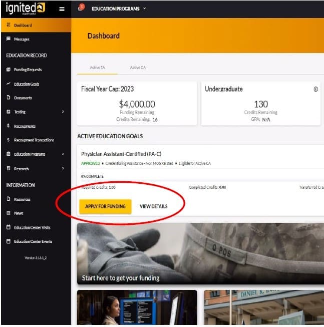Image resolution: width=324 pixels, height=327 pixels.
Task: Click the Recoupments dollar icon
Action: pyautogui.click(x=9, y=126)
